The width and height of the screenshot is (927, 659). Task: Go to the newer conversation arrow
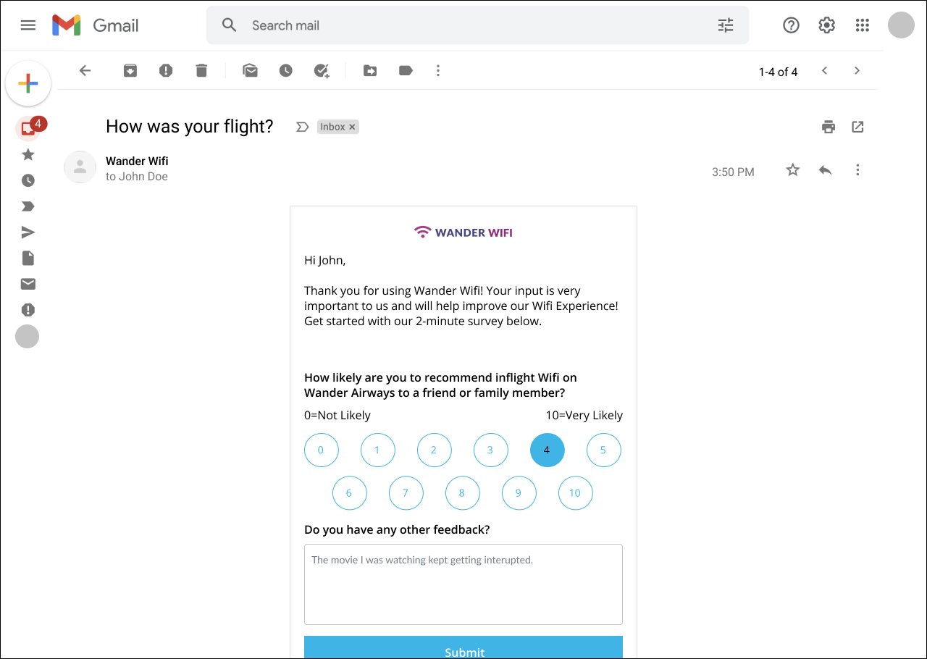824,70
